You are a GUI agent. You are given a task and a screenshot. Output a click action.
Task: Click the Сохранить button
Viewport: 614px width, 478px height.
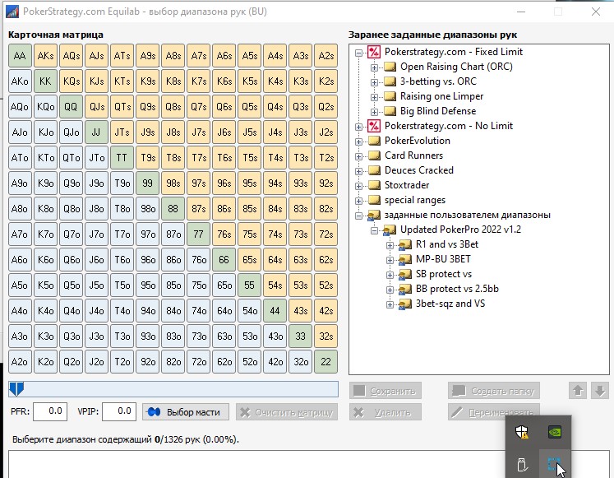coord(385,391)
